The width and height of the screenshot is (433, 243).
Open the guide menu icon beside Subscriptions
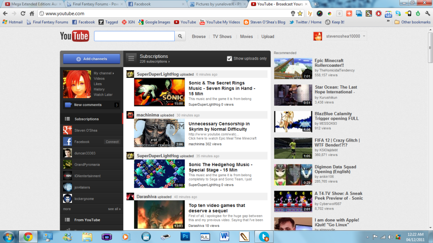click(131, 58)
